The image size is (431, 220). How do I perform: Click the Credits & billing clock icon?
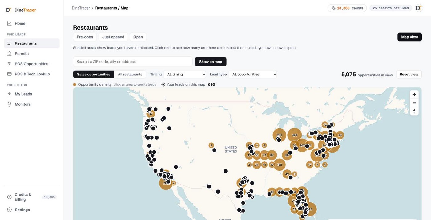point(9,197)
